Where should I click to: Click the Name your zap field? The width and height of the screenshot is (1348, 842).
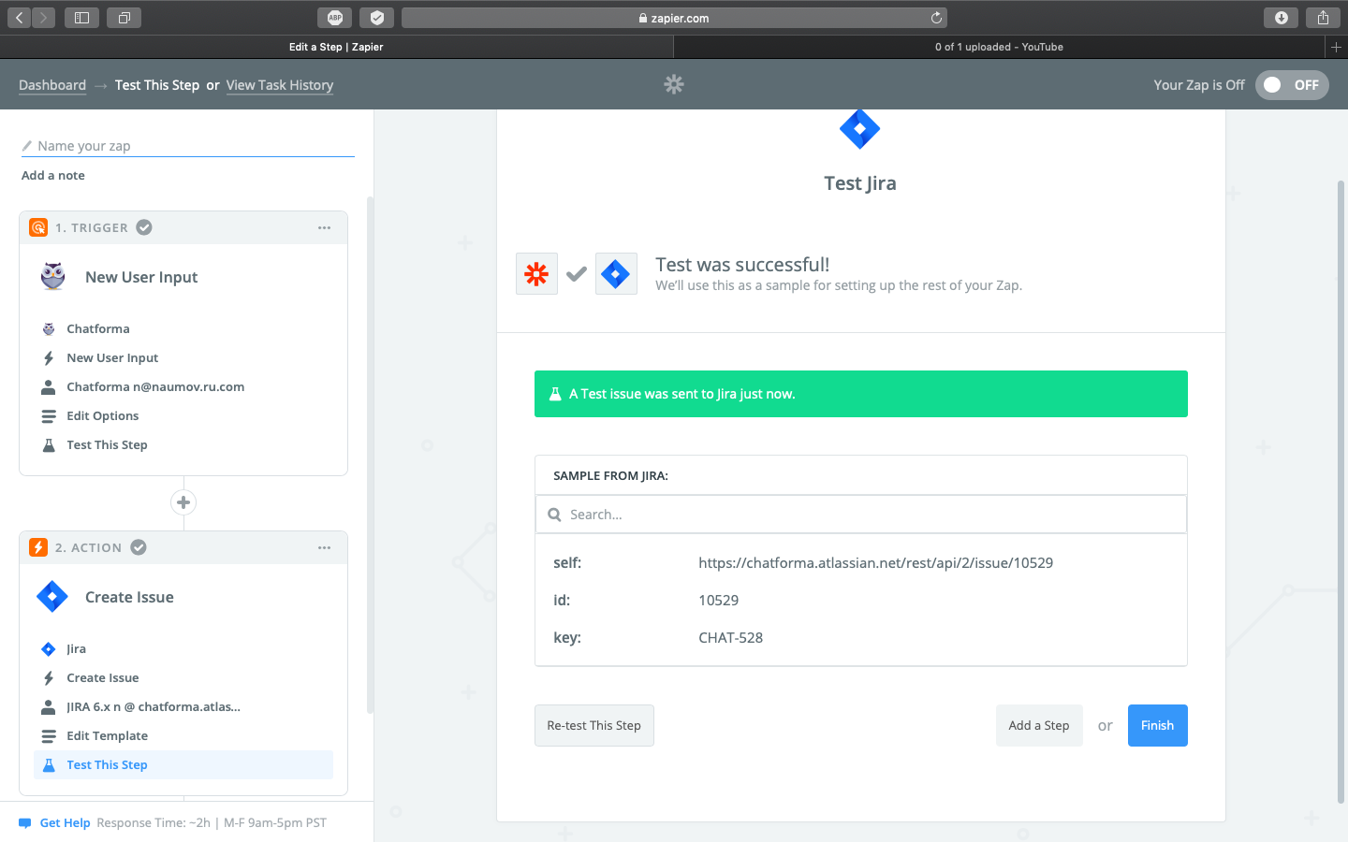coord(188,146)
